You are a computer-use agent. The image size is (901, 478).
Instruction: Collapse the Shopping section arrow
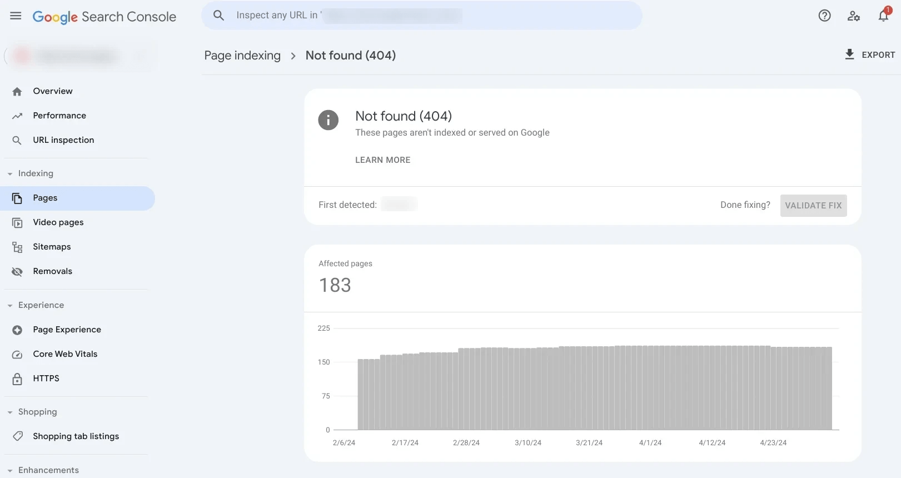coord(10,412)
